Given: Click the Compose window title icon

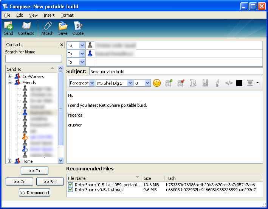Looking at the screenshot, I should tap(5, 6).
